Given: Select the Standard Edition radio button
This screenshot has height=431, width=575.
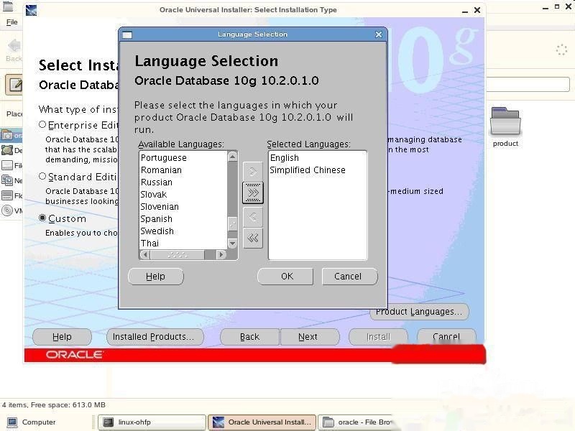Looking at the screenshot, I should 42,177.
